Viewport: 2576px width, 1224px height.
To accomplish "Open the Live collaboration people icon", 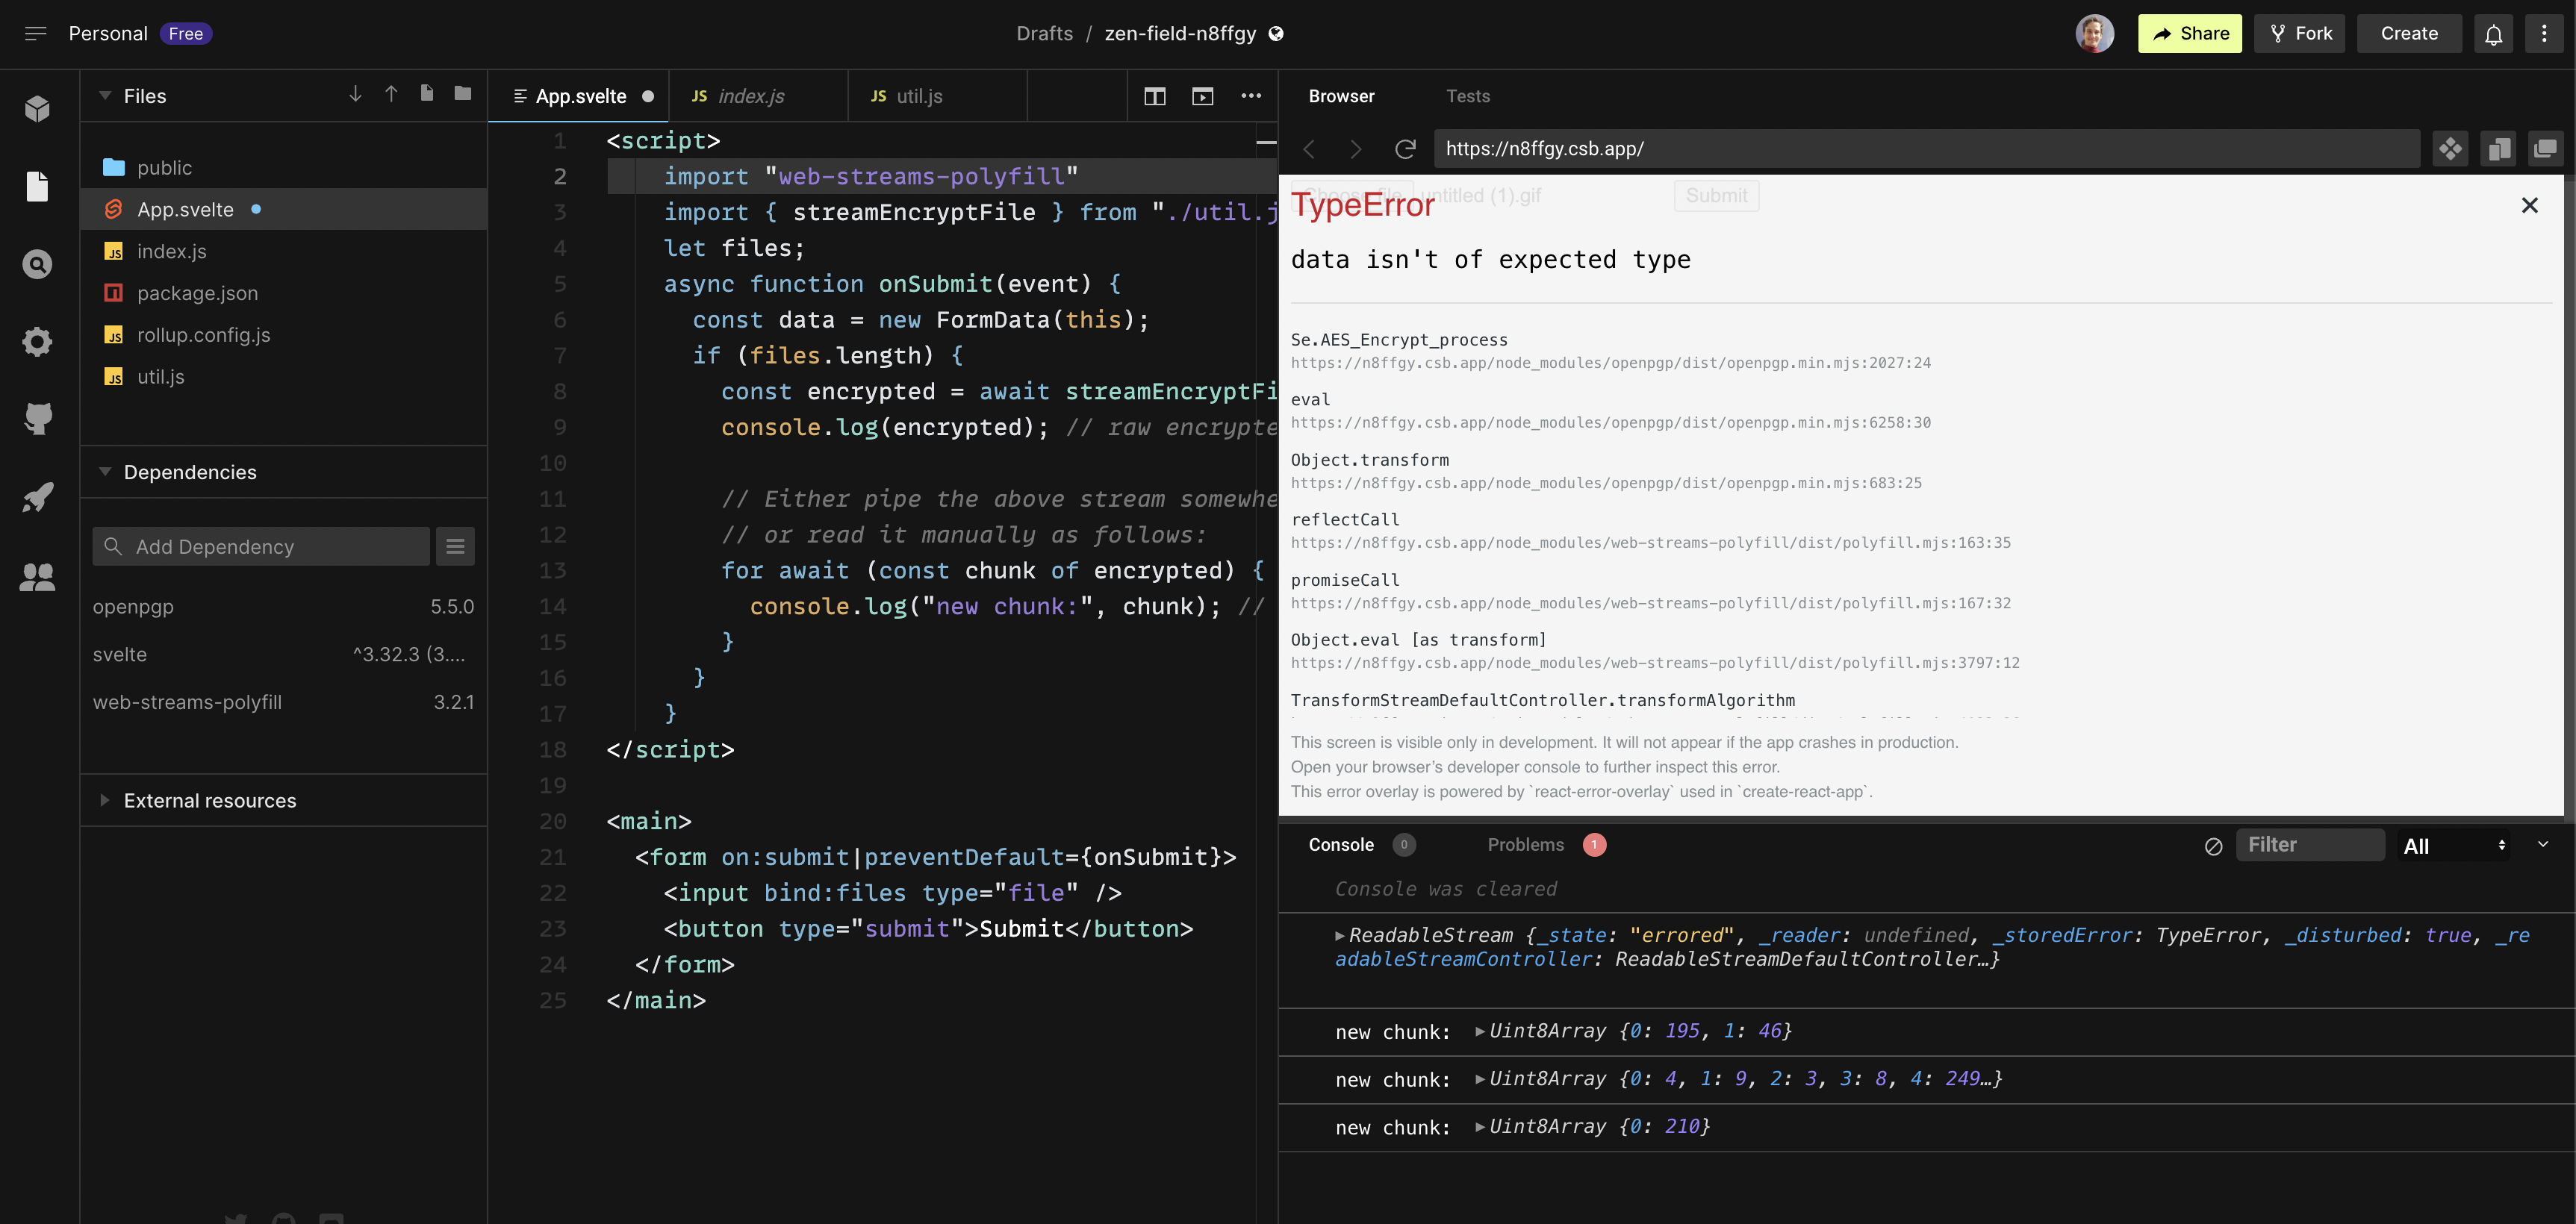I will [x=38, y=576].
